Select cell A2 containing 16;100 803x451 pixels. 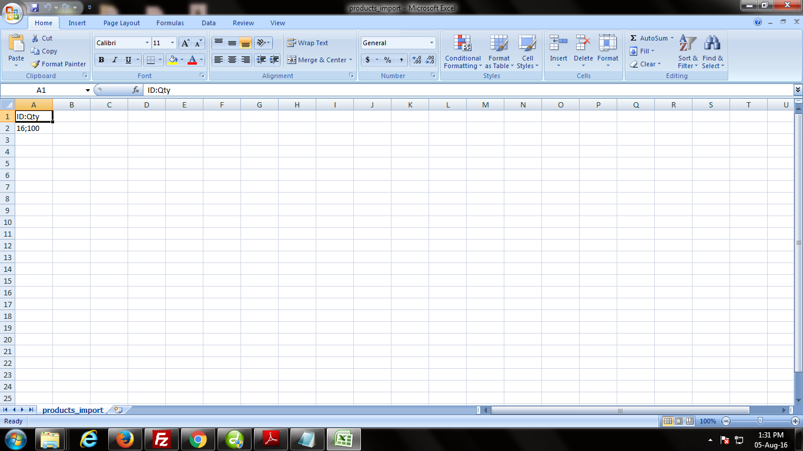click(x=34, y=128)
